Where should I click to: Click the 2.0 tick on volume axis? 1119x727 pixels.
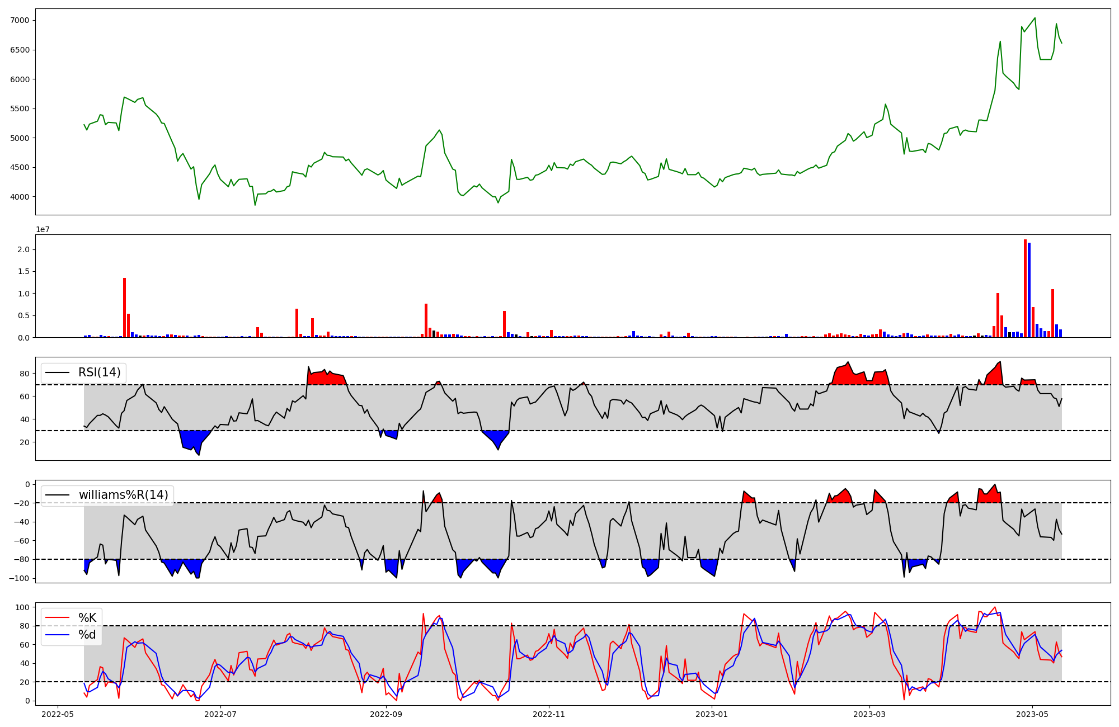tap(24, 249)
